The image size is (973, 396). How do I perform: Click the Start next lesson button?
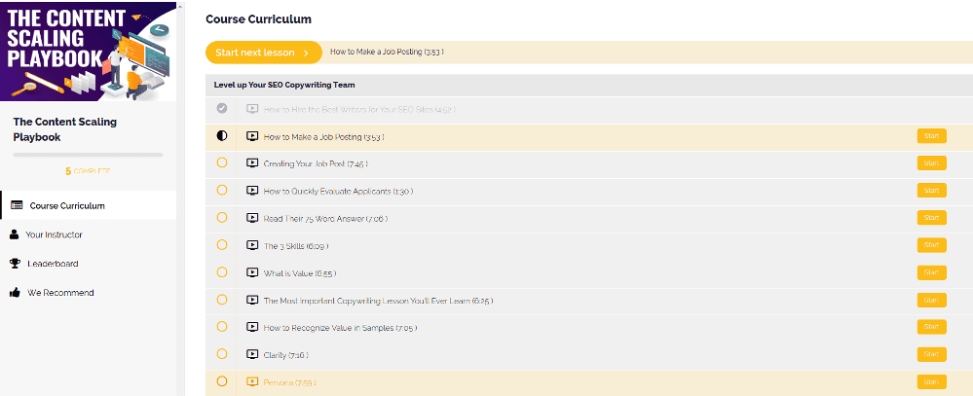264,53
